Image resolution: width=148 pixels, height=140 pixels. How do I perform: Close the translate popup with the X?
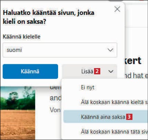pyautogui.click(x=117, y=9)
